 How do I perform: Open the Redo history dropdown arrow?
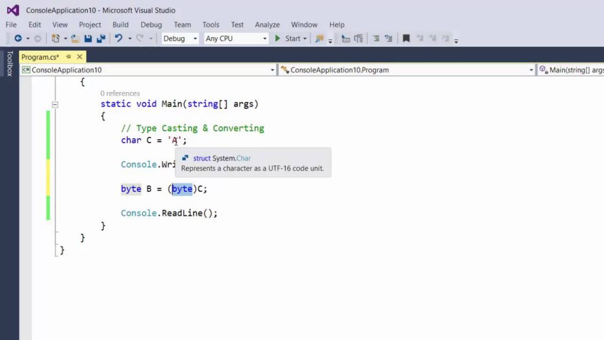150,38
